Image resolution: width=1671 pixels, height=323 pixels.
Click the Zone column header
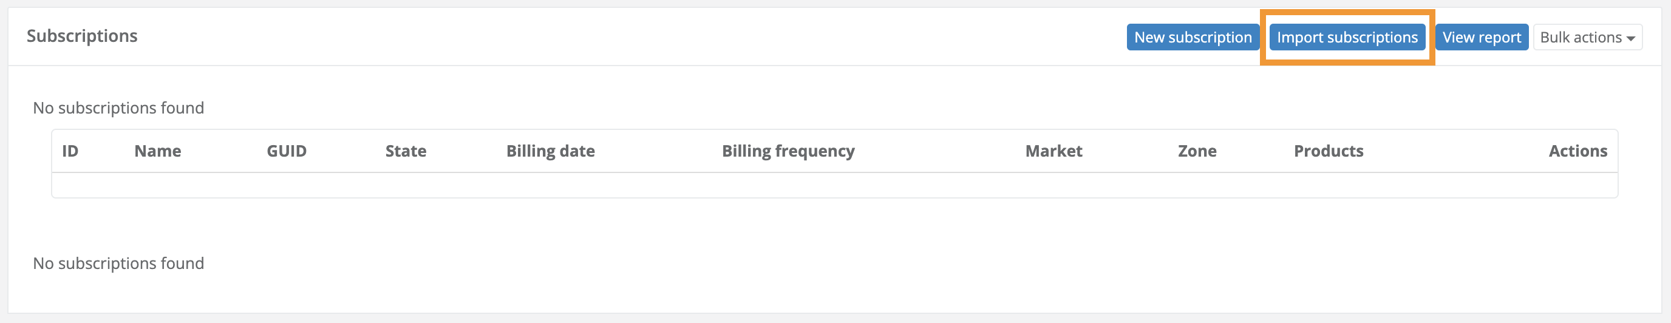(1197, 151)
